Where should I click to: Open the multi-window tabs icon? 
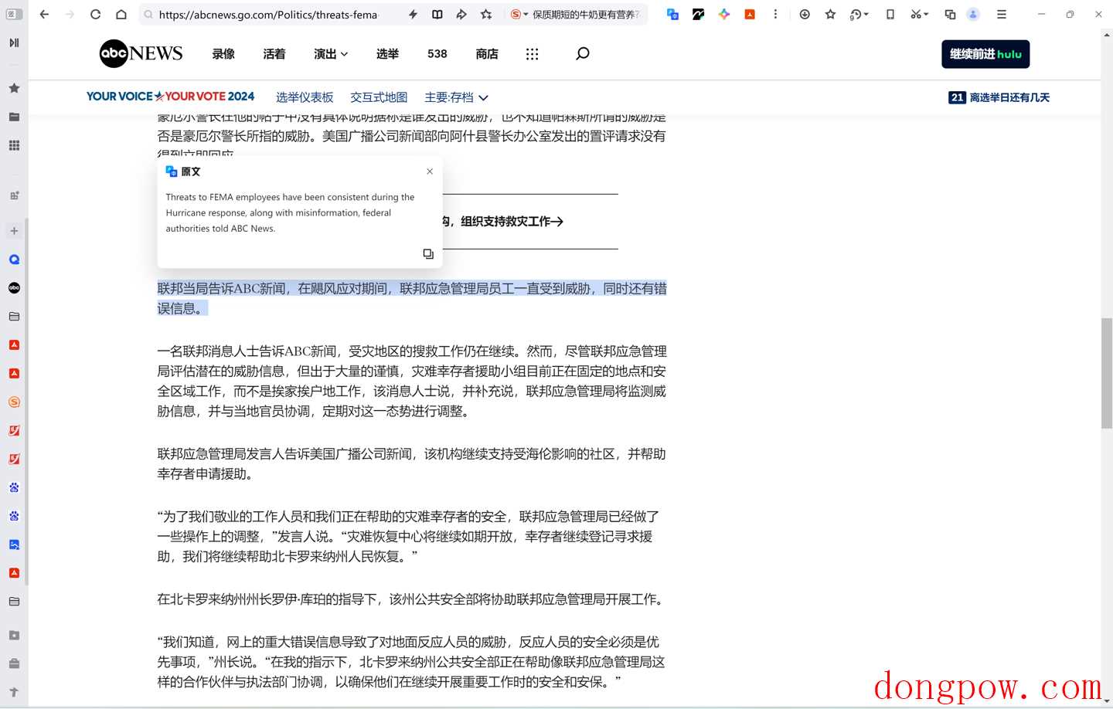(x=950, y=14)
